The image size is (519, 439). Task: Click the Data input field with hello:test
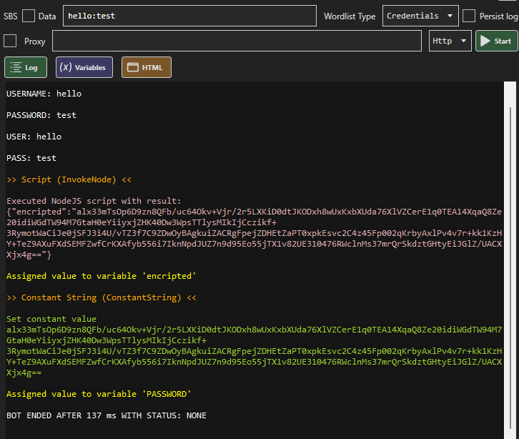click(189, 16)
